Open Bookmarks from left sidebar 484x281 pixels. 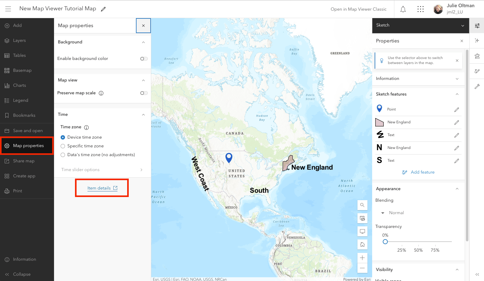[x=24, y=116]
